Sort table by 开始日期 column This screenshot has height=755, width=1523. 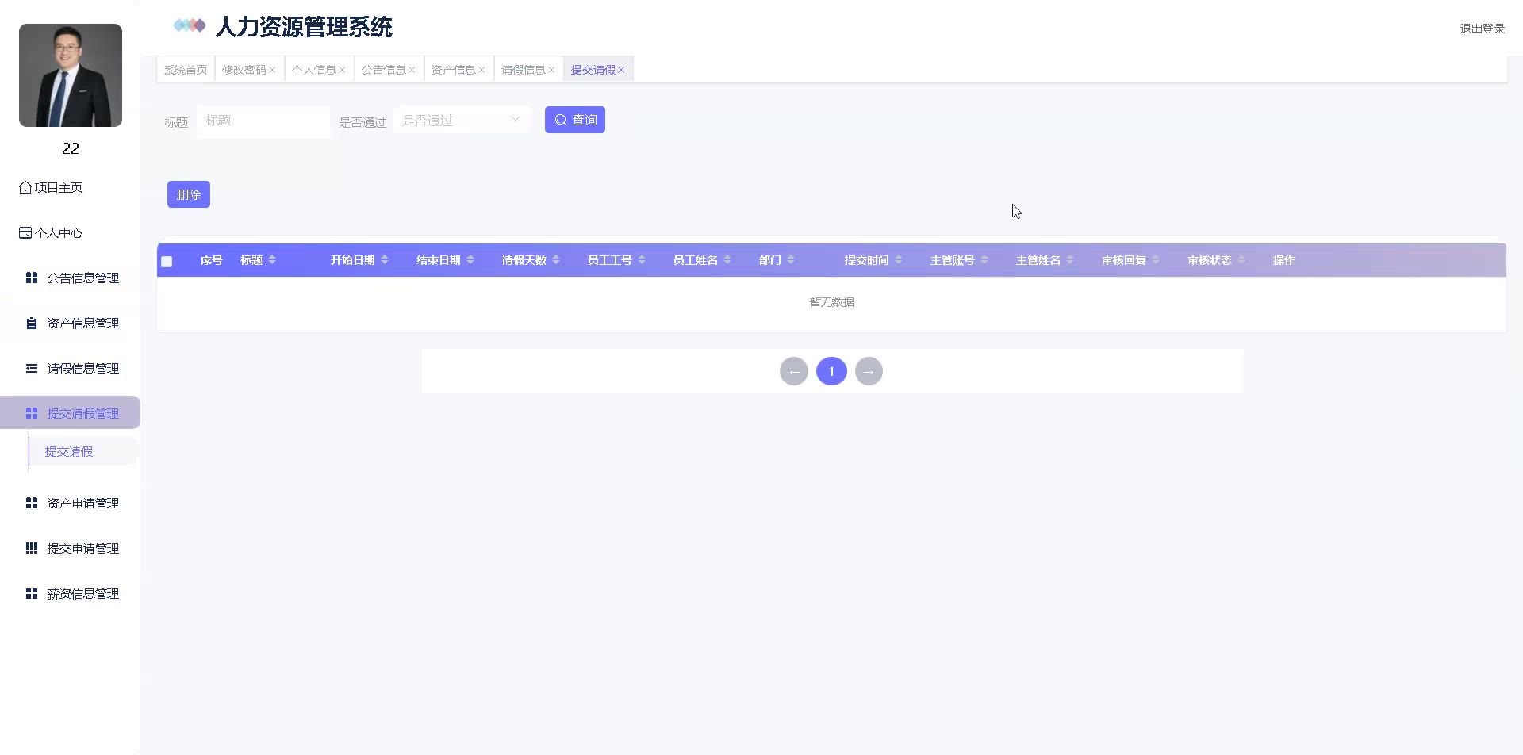click(x=385, y=260)
